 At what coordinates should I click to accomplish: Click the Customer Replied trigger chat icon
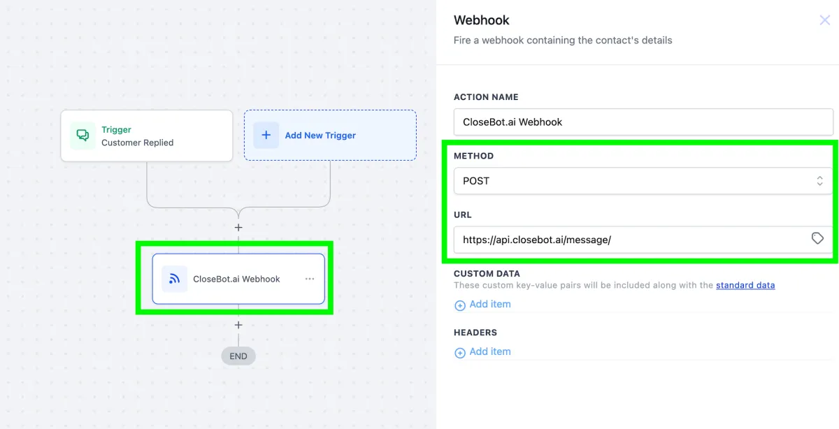tap(83, 136)
